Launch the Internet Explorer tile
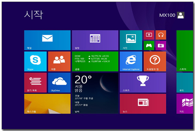 pos(131,61)
